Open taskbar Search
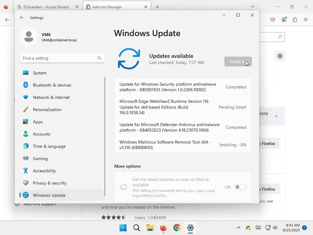313x235 pixels. click(x=137, y=228)
